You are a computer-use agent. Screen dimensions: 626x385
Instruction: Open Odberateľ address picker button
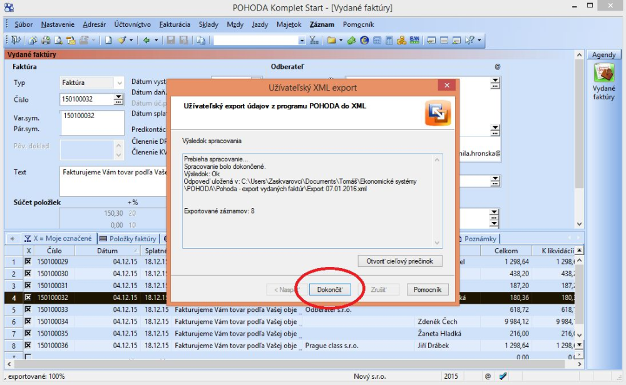tap(495, 83)
